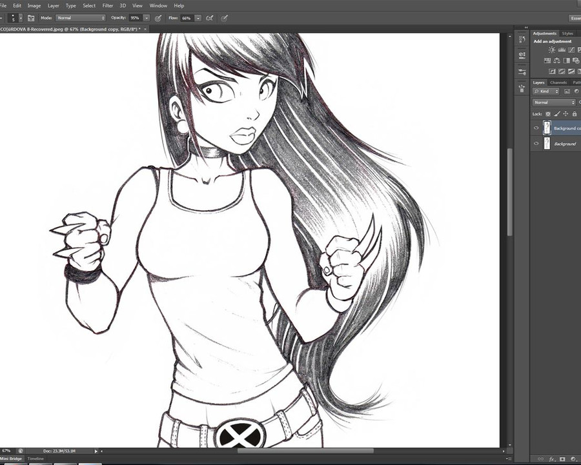Open the Type menu

click(71, 6)
